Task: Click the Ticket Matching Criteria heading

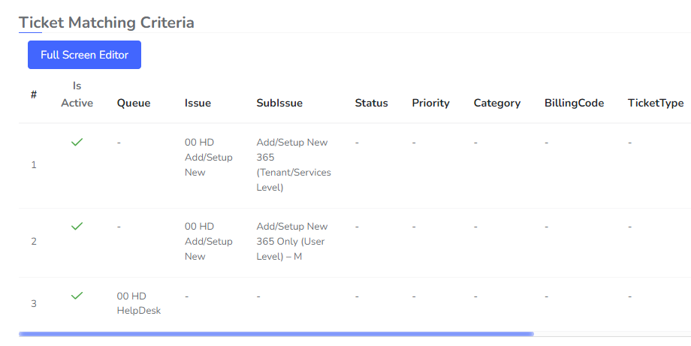Action: [x=107, y=23]
